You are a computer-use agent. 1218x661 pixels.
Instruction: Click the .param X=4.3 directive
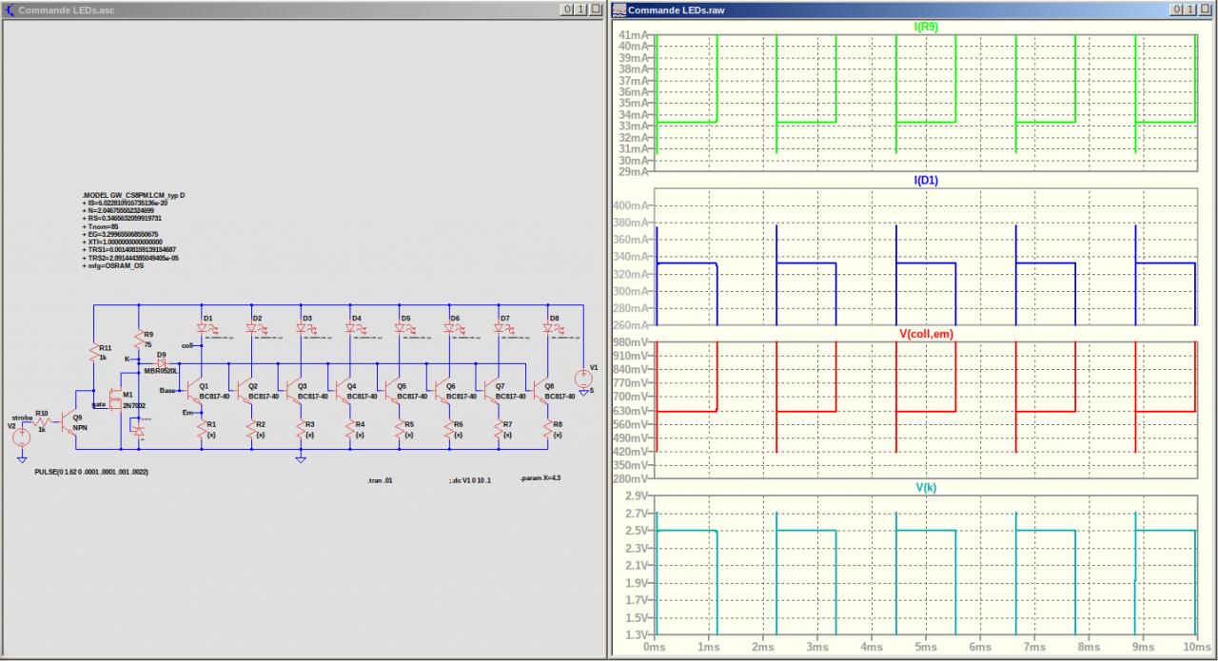coord(540,478)
